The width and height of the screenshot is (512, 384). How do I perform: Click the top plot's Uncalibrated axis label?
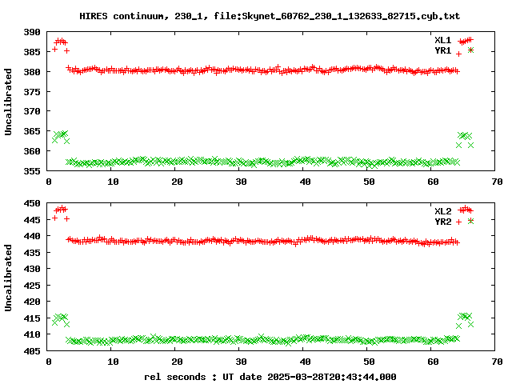(8, 102)
